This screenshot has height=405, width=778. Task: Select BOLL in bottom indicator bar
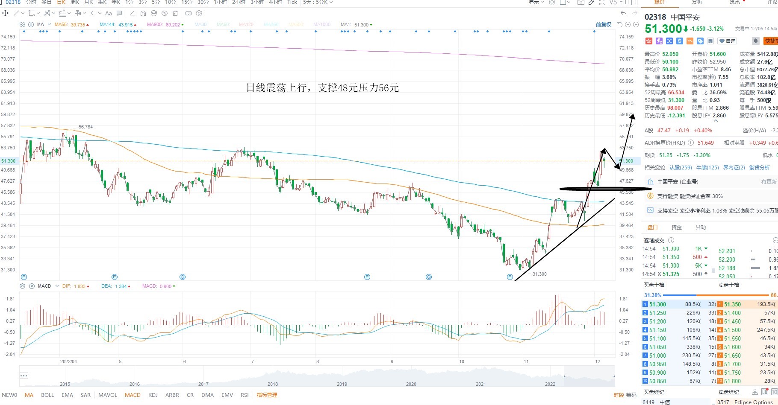[x=47, y=395]
